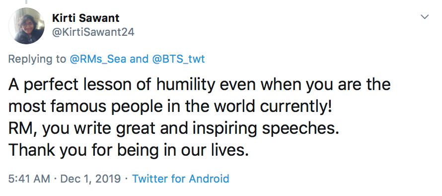Click the word "inspiring" in the tweet
Viewport: 442px width, 196px height.
click(x=224, y=129)
